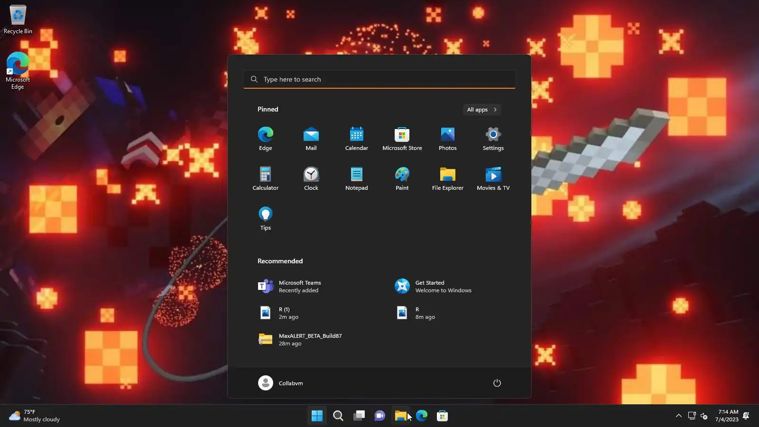The image size is (759, 427).
Task: Show All apps list
Action: (482, 110)
